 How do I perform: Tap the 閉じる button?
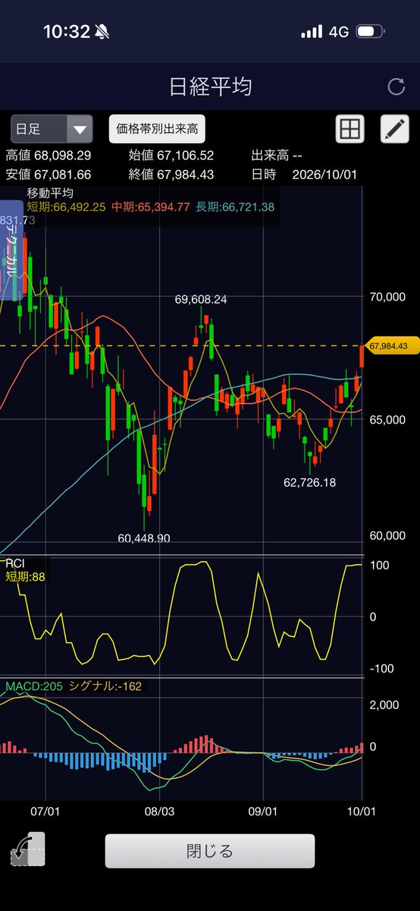click(x=209, y=850)
